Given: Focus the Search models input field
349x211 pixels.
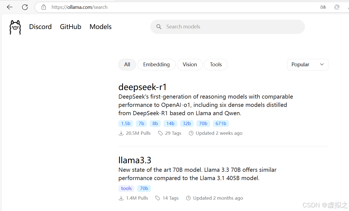Looking at the screenshot, I should (228, 27).
